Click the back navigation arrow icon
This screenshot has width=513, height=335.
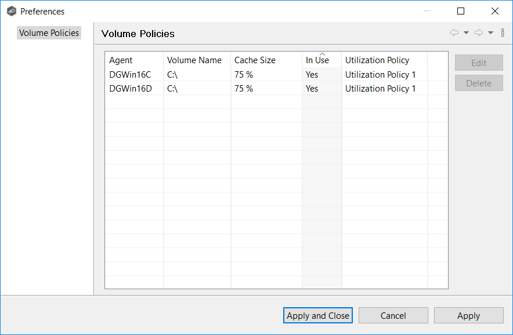454,33
